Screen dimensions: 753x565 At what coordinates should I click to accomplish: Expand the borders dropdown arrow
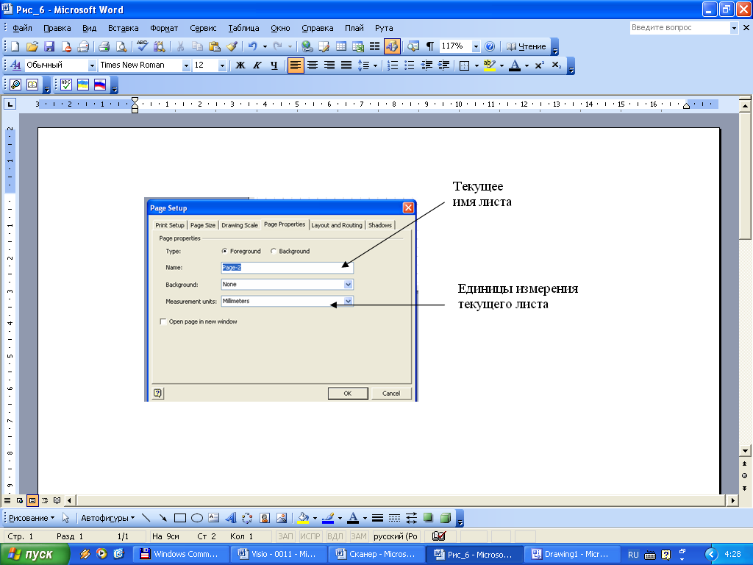click(x=477, y=65)
